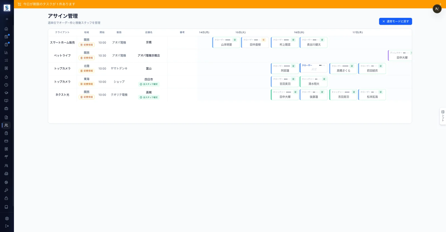This screenshot has width=446, height=232.
Task: Open the 田中直樹 staff card with 仮 badge
Action: 255,42
